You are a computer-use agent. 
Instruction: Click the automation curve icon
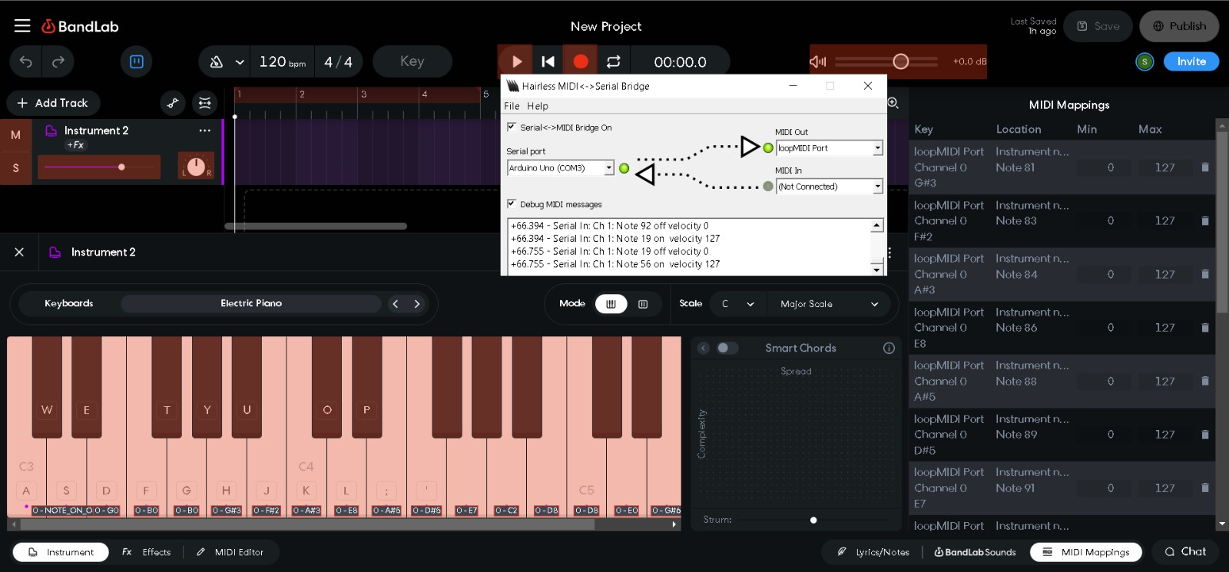173,103
